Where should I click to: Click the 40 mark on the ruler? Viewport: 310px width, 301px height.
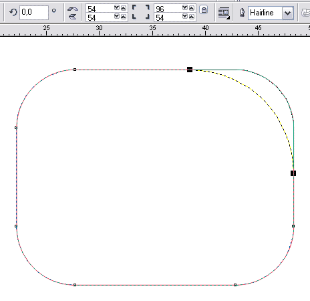point(205,28)
